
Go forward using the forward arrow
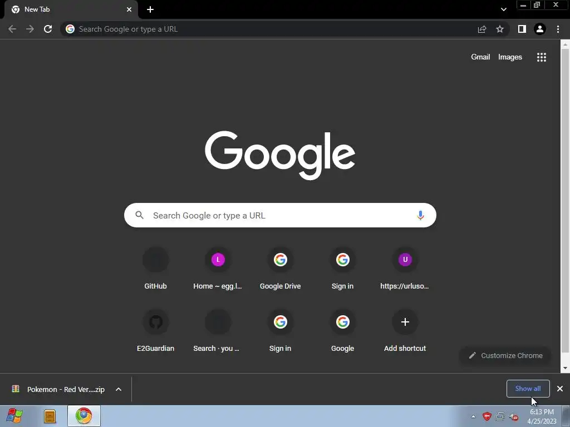[30, 29]
